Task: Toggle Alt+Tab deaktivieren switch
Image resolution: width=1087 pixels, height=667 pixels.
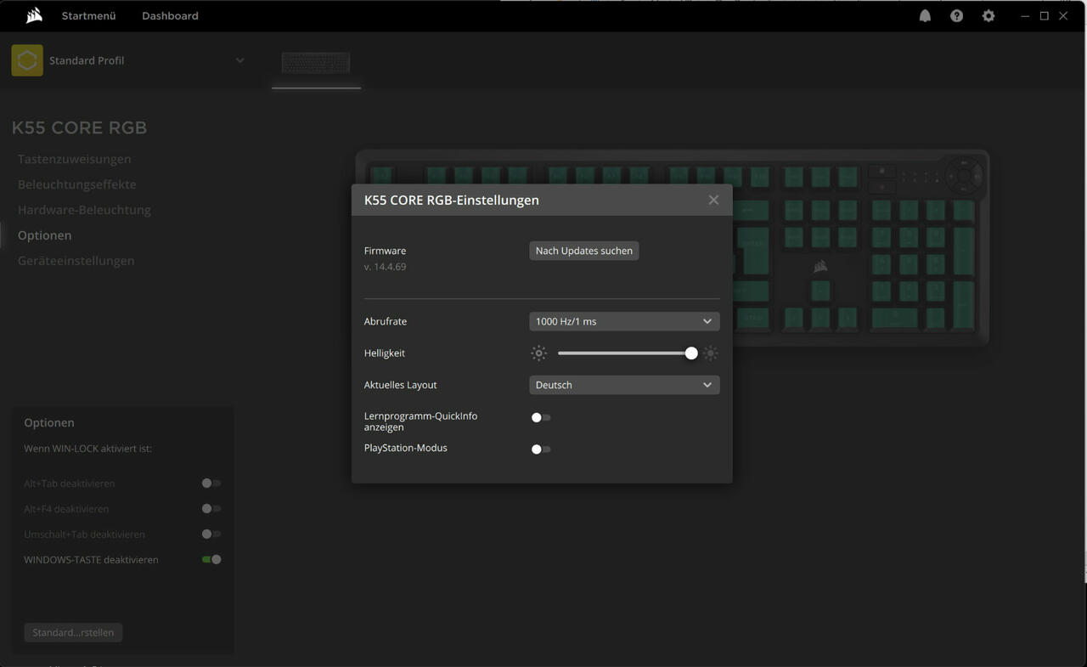Action: (211, 483)
